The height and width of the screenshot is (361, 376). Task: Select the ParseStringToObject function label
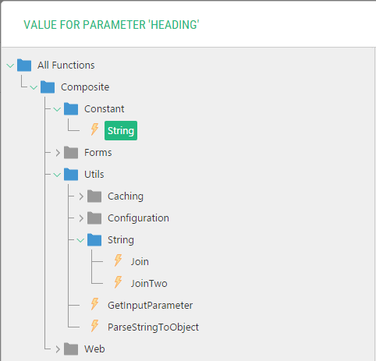pos(153,327)
